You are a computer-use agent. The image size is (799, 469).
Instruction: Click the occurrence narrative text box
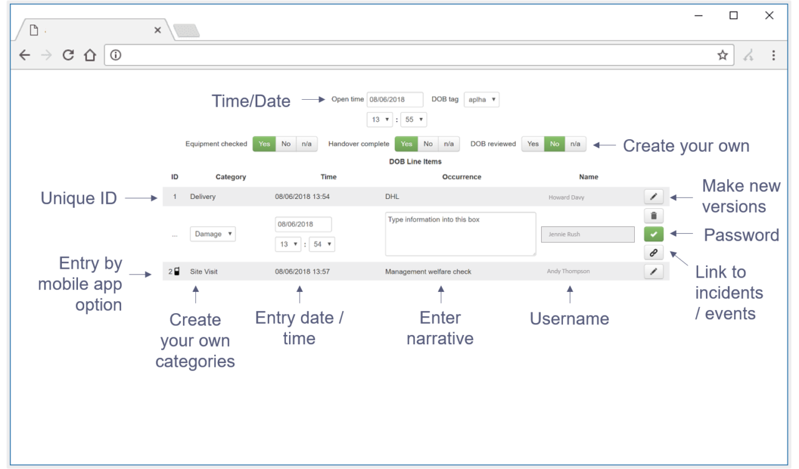(460, 234)
